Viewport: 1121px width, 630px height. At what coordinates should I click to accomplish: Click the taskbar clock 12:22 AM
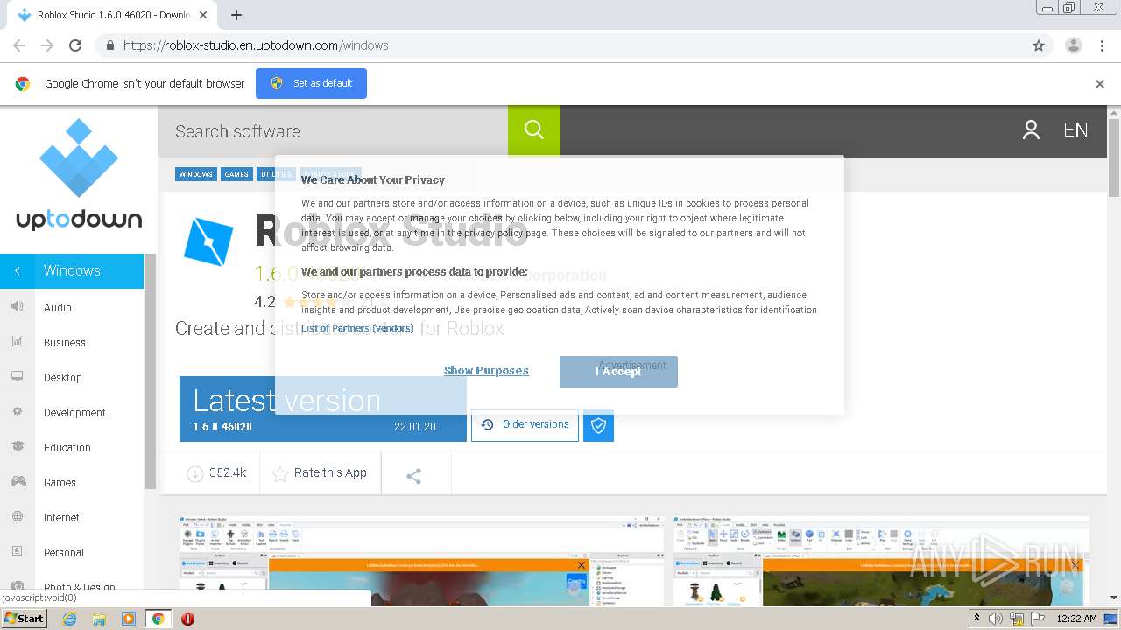point(1076,619)
